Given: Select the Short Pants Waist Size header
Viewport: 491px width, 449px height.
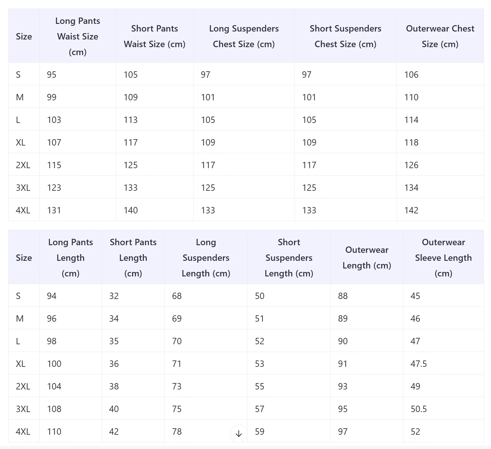Looking at the screenshot, I should click(155, 36).
